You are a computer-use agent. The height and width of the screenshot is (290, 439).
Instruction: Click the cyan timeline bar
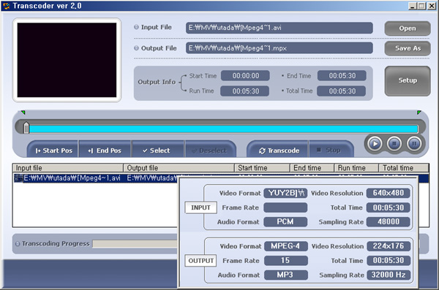click(223, 129)
